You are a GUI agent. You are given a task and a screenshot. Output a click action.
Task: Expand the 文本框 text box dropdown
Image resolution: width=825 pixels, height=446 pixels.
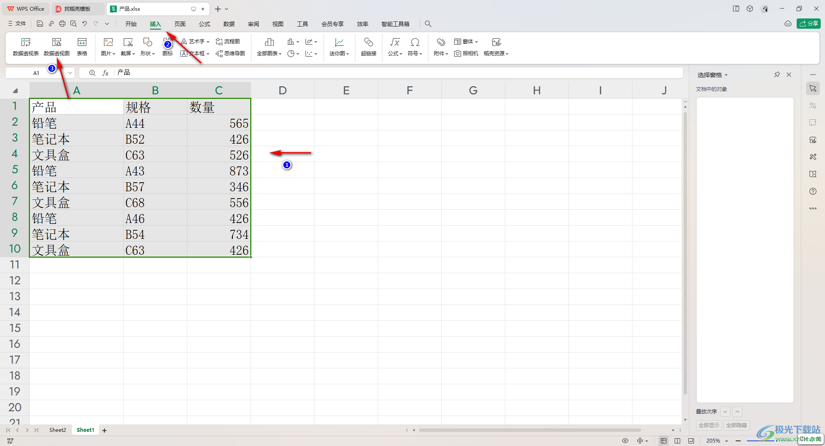(x=208, y=54)
